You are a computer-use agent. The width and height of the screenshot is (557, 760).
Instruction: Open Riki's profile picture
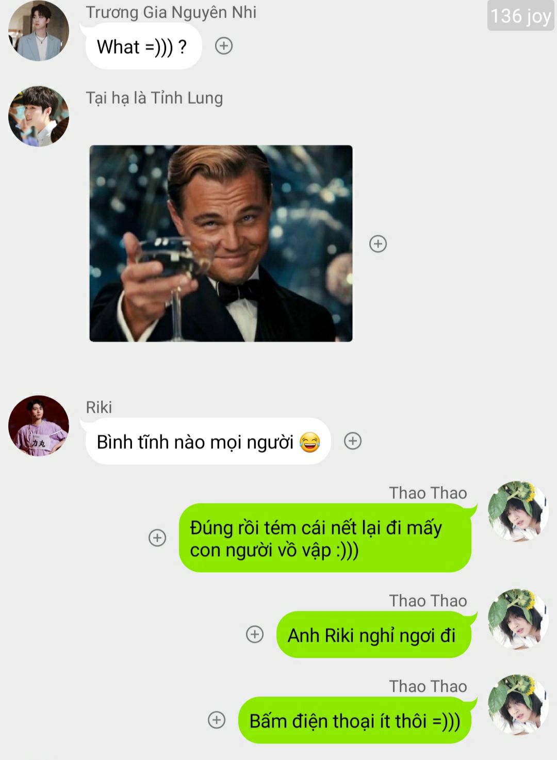pos(39,426)
